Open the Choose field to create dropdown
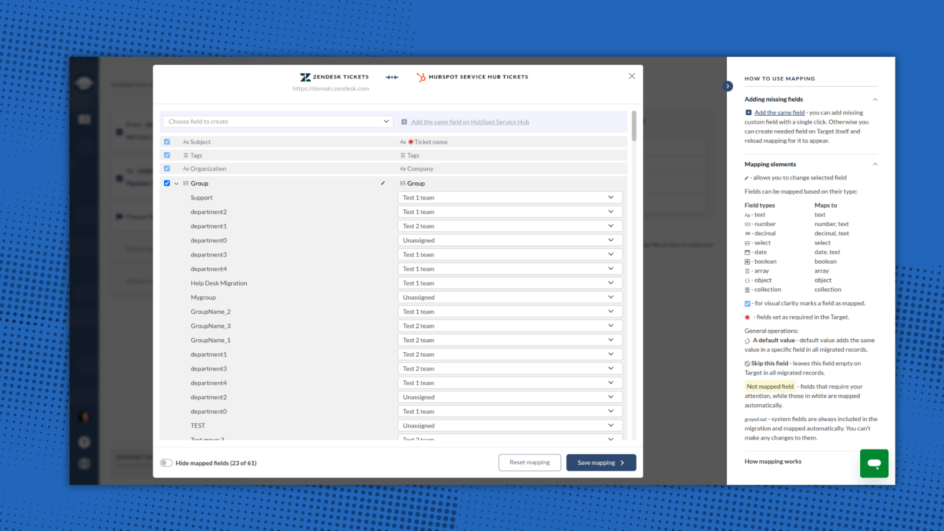Screen dimensions: 944x531 (277, 122)
